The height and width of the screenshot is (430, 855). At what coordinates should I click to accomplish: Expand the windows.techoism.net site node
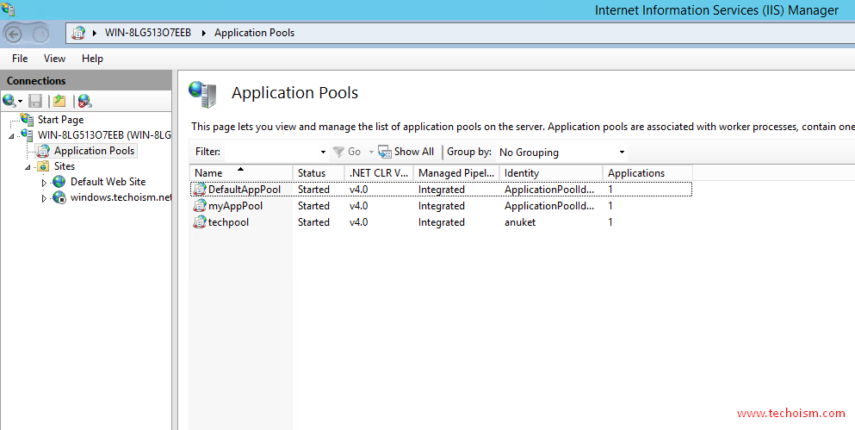44,199
